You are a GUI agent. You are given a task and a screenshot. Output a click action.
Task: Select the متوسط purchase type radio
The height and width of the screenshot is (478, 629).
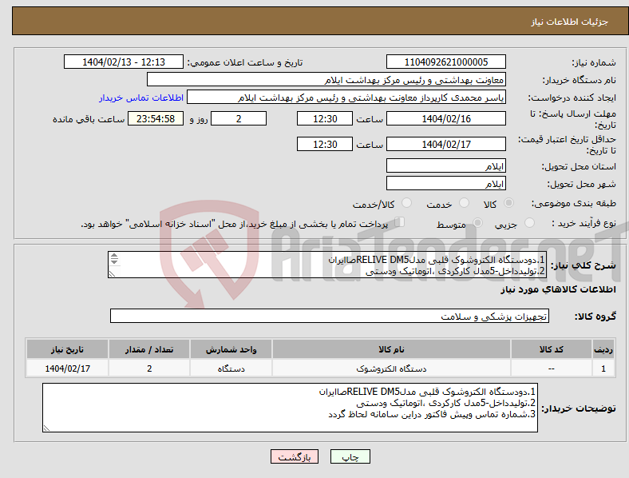click(x=477, y=223)
